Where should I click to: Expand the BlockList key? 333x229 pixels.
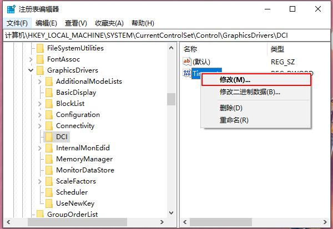pos(40,104)
